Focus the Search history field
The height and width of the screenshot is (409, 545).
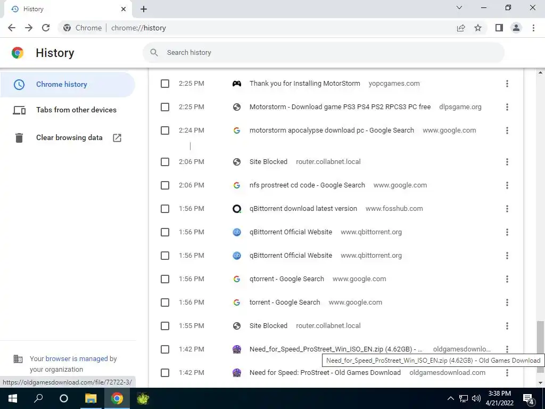click(323, 53)
